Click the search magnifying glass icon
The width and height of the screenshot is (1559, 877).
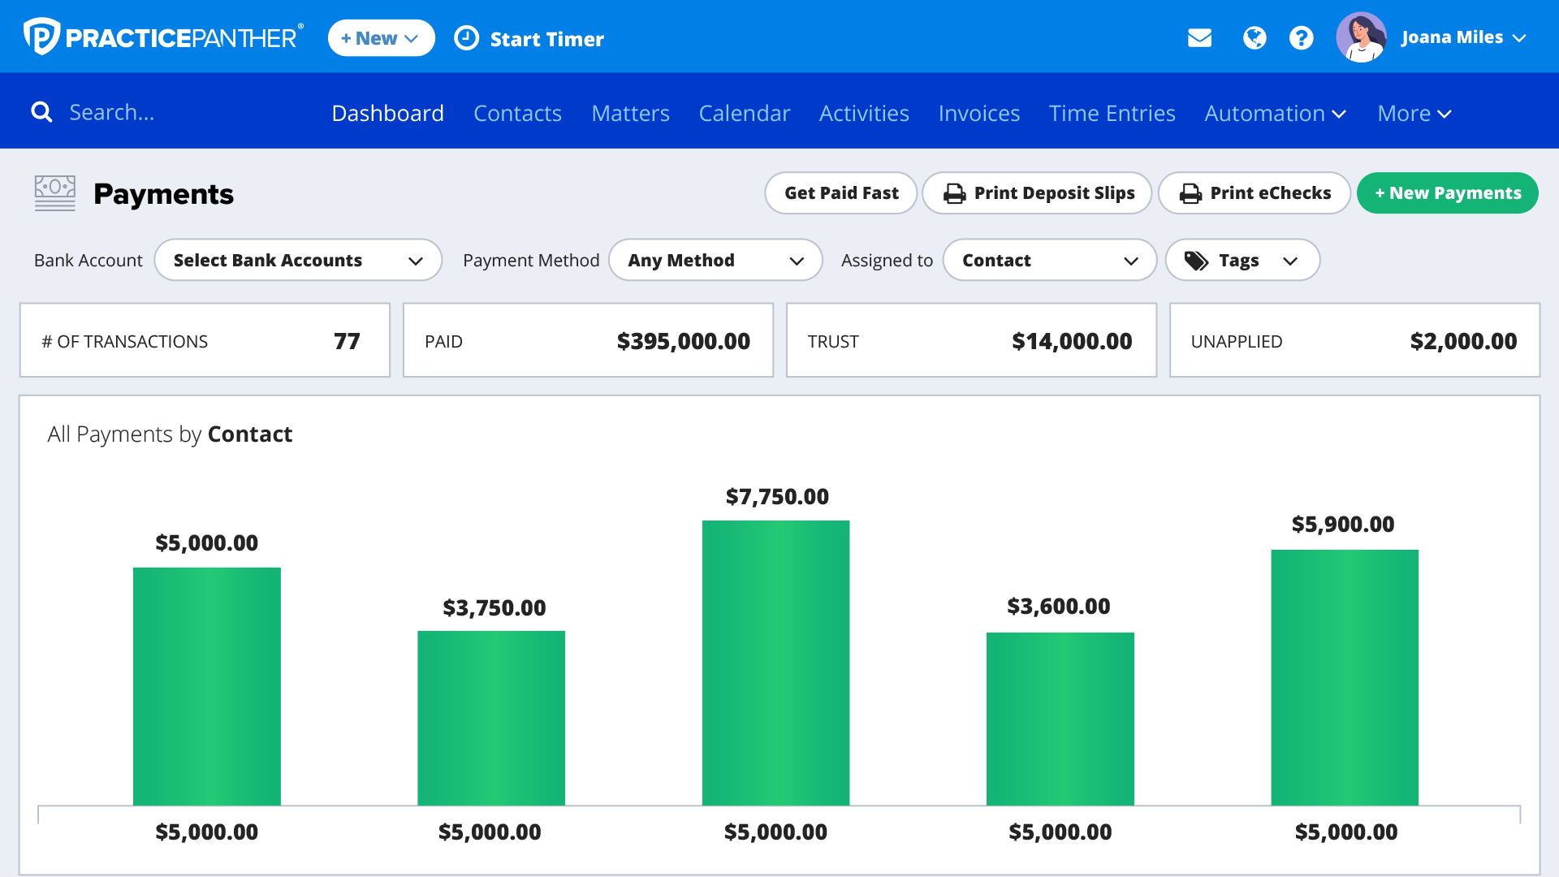[41, 112]
